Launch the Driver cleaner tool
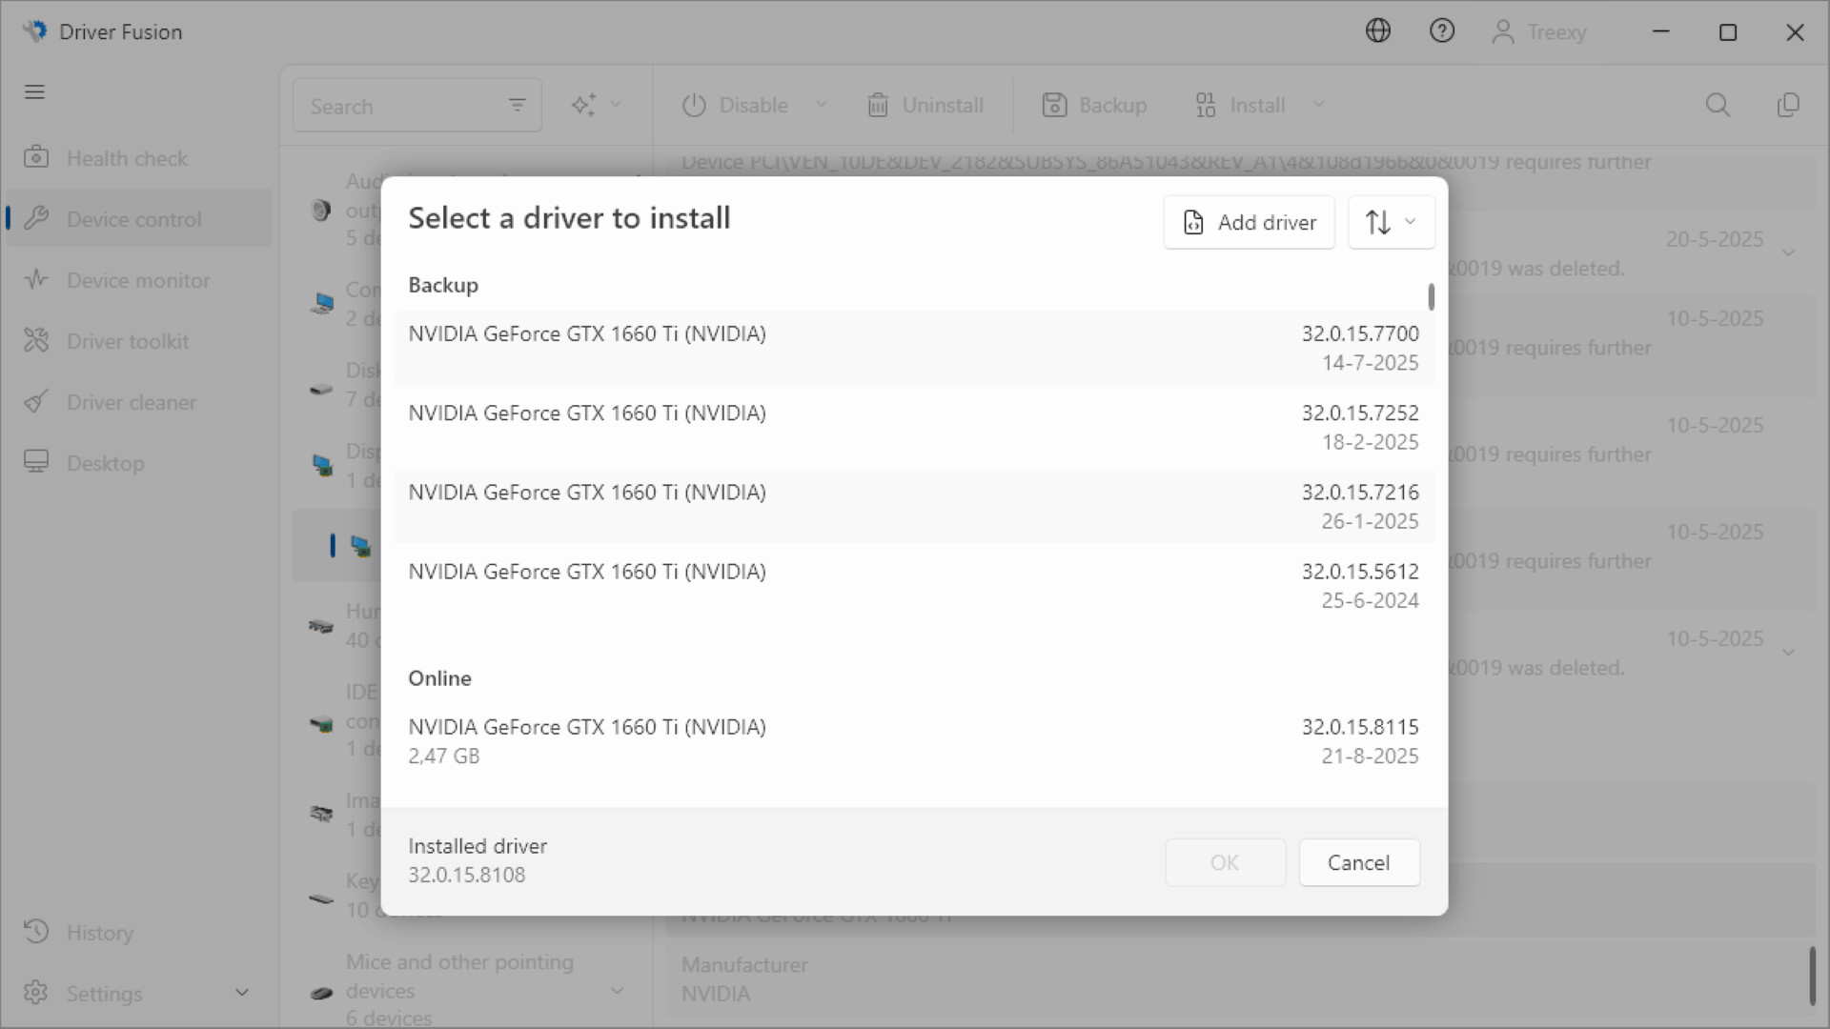Image resolution: width=1830 pixels, height=1029 pixels. 131,401
